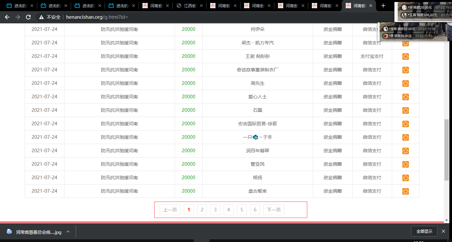Click orange icon in 宏吉国际贸易-徐哥 row

coord(406,124)
